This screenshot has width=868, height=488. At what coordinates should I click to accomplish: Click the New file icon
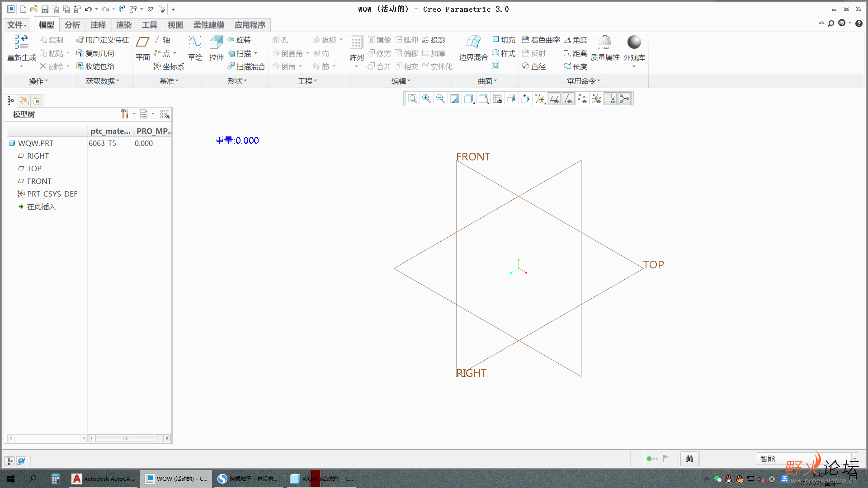[23, 9]
